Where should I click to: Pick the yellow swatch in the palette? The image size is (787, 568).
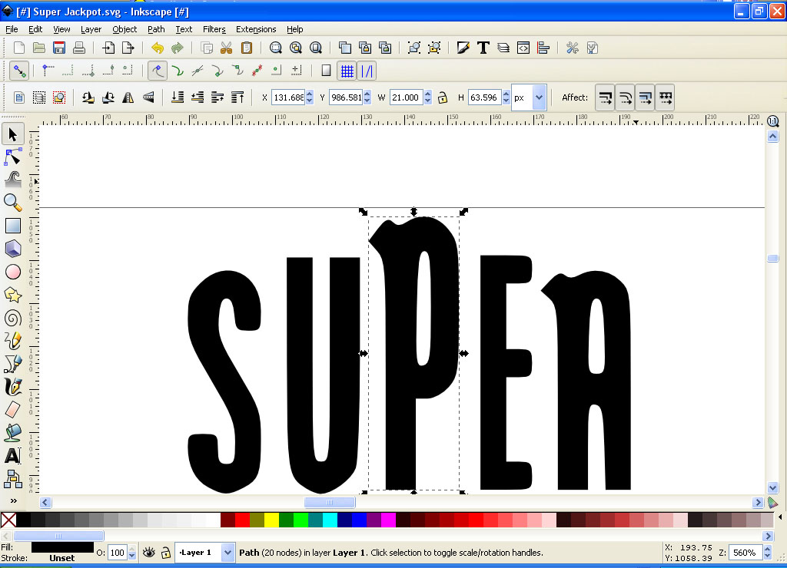[x=271, y=520]
